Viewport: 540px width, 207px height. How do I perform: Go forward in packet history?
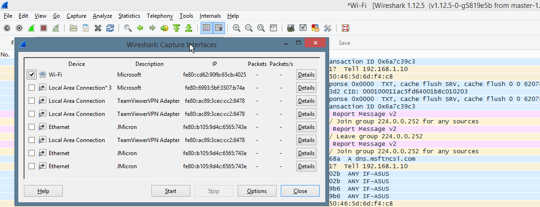152,28
